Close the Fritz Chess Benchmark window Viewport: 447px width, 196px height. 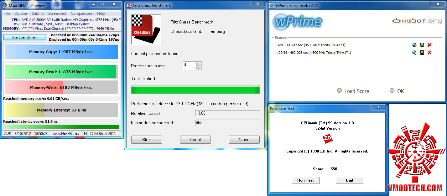[x=257, y=4]
